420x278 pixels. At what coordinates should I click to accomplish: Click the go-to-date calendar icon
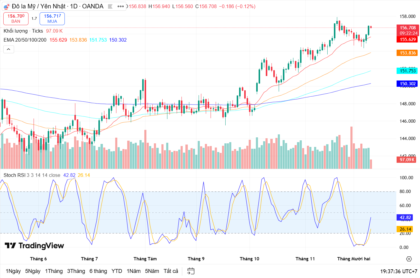click(190, 271)
